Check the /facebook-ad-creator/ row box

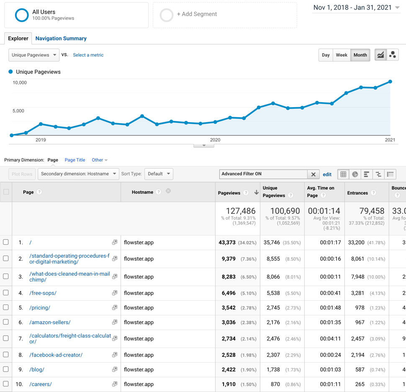(6, 354)
